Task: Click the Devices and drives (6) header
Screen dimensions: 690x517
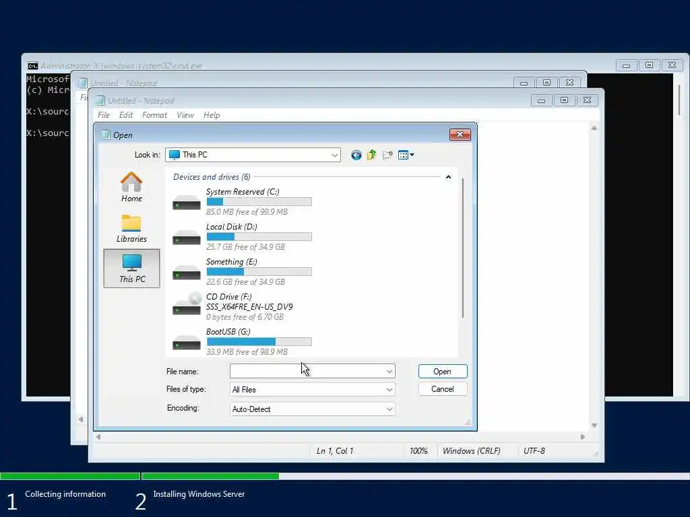Action: 212,177
